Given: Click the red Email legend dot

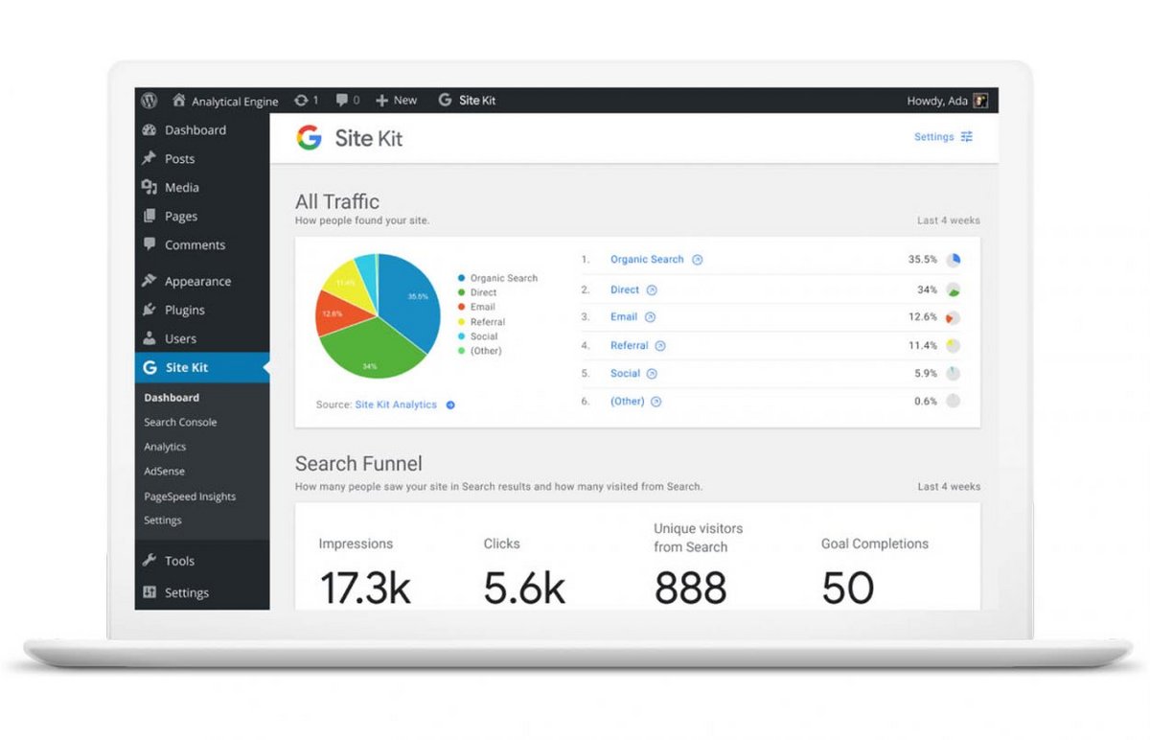Looking at the screenshot, I should pyautogui.click(x=462, y=307).
